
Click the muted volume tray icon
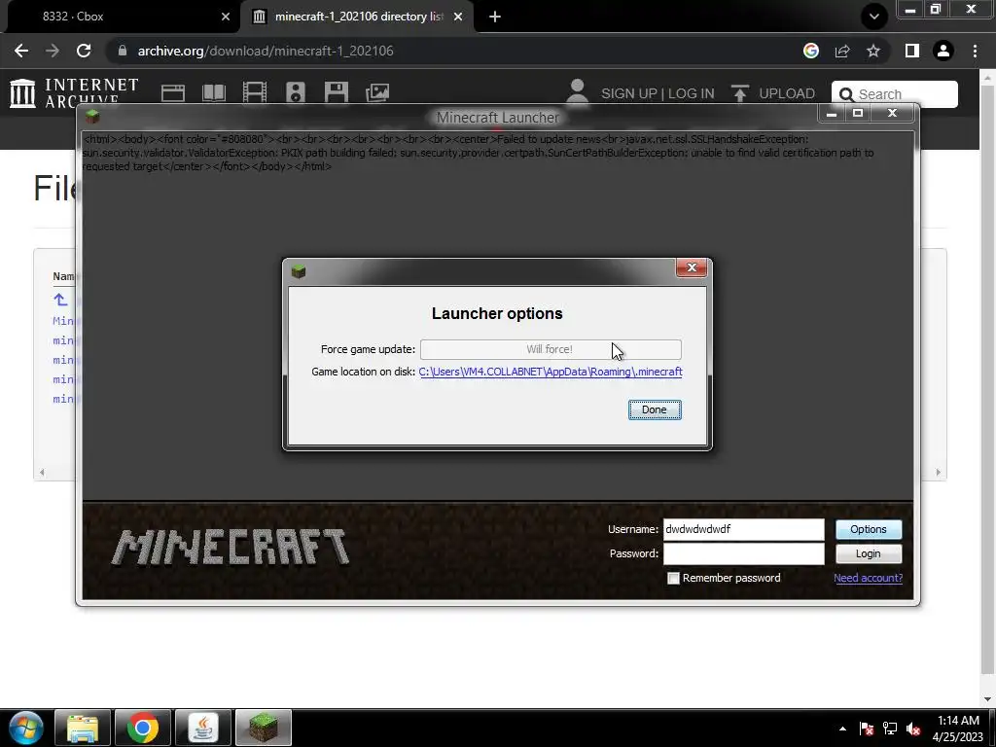[x=913, y=729]
